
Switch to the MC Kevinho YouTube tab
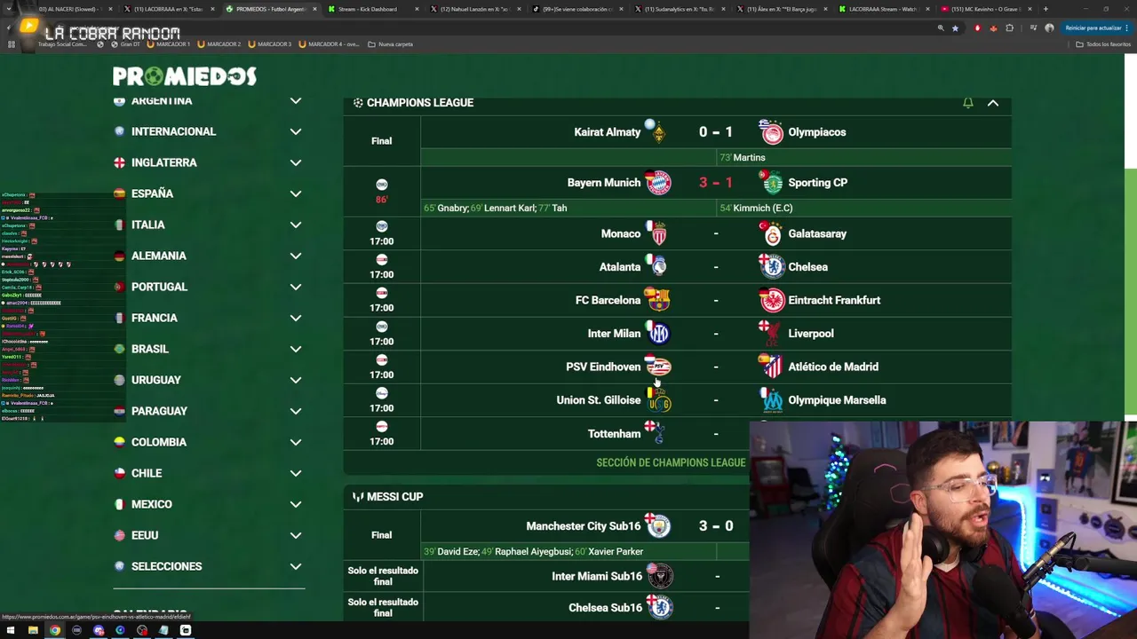(988, 9)
